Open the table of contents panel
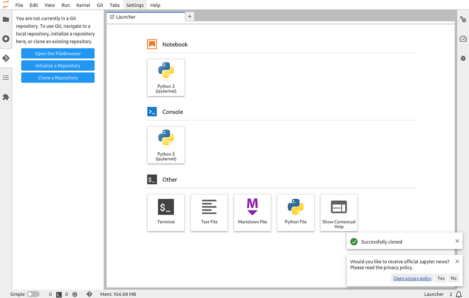This screenshot has height=298, width=469. coord(6,77)
